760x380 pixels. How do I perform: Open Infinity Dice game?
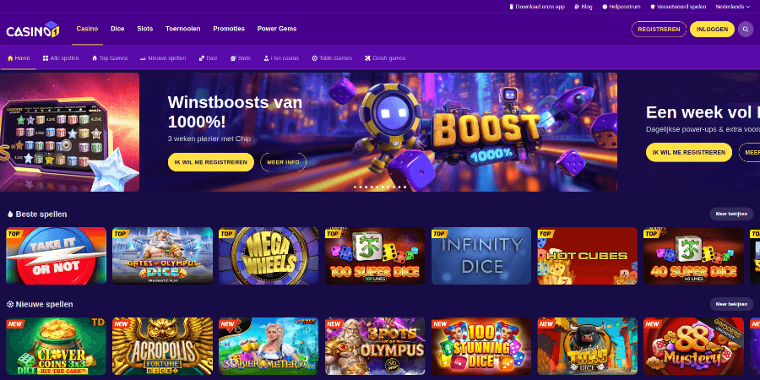(x=480, y=255)
